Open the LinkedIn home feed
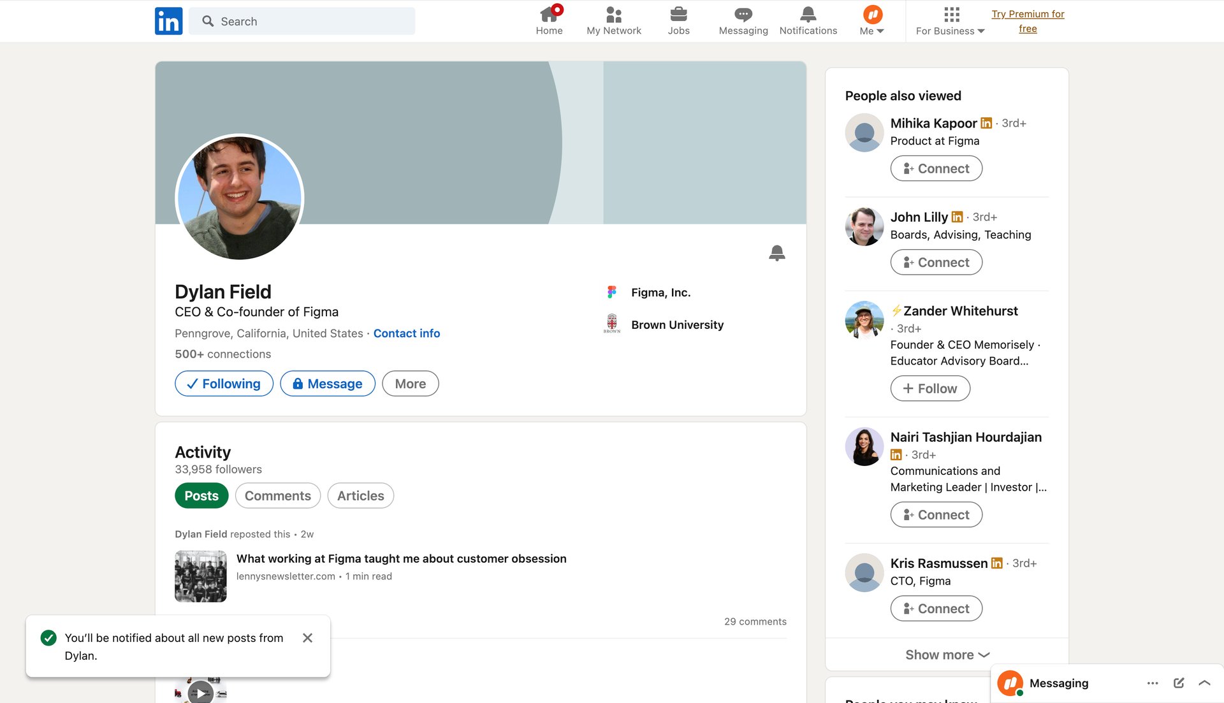Screen dimensions: 1224x703 [549, 20]
